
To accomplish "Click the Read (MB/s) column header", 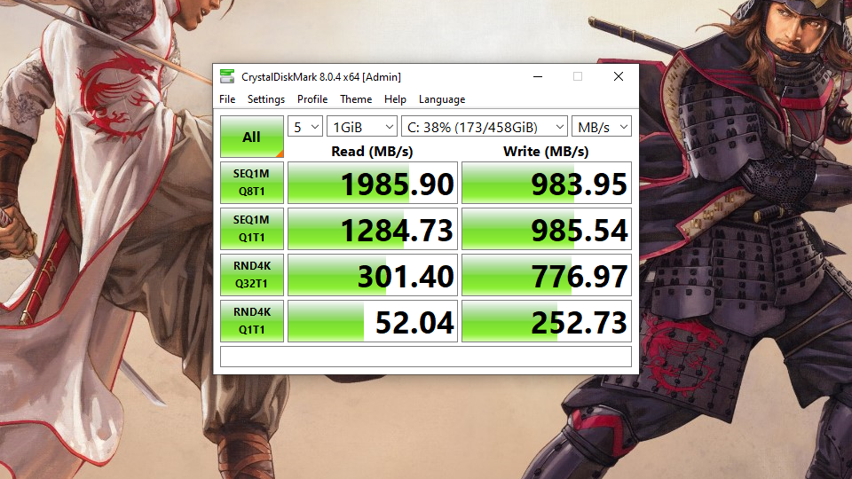I will [372, 151].
